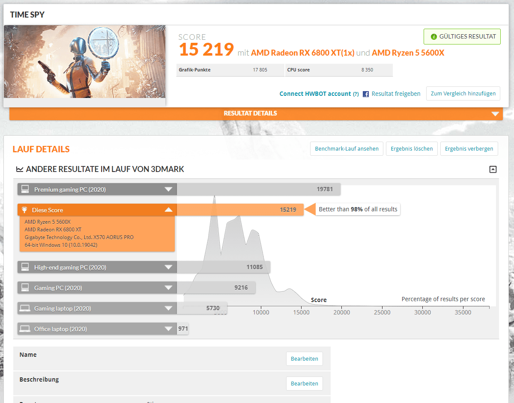Click Bearbeiten next to Name
Screen dimensions: 514x403
coord(305,359)
